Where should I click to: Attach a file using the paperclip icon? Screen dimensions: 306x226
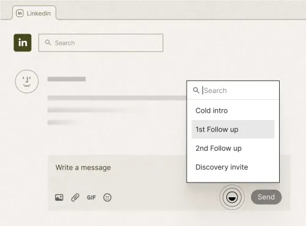click(x=75, y=197)
